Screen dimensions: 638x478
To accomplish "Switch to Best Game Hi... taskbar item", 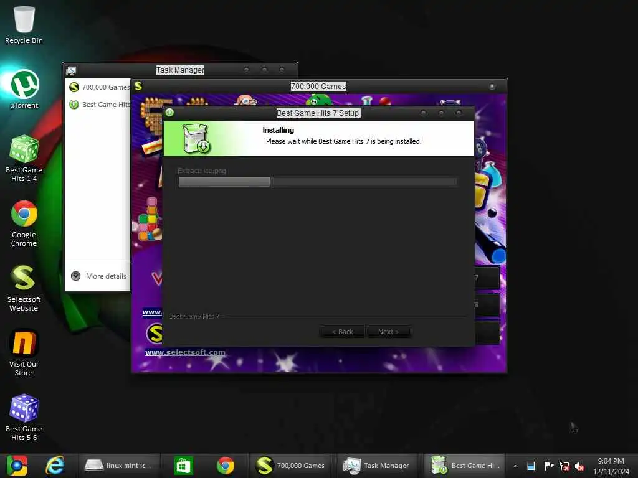I will coord(465,466).
